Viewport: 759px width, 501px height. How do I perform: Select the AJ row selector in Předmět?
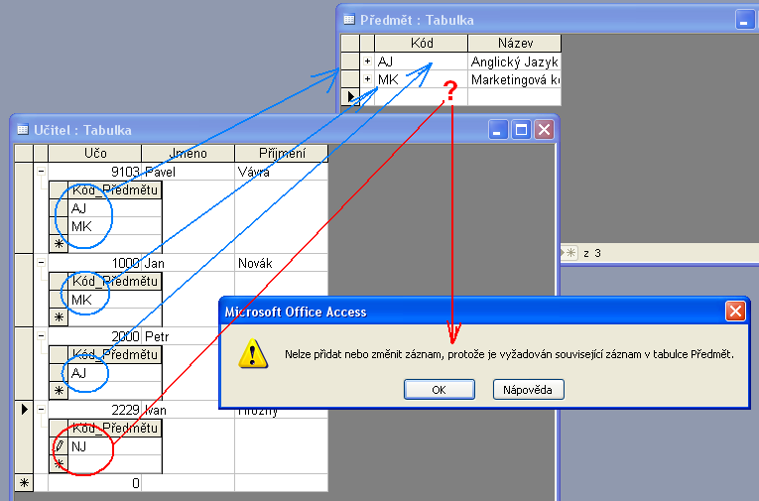pyautogui.click(x=350, y=62)
